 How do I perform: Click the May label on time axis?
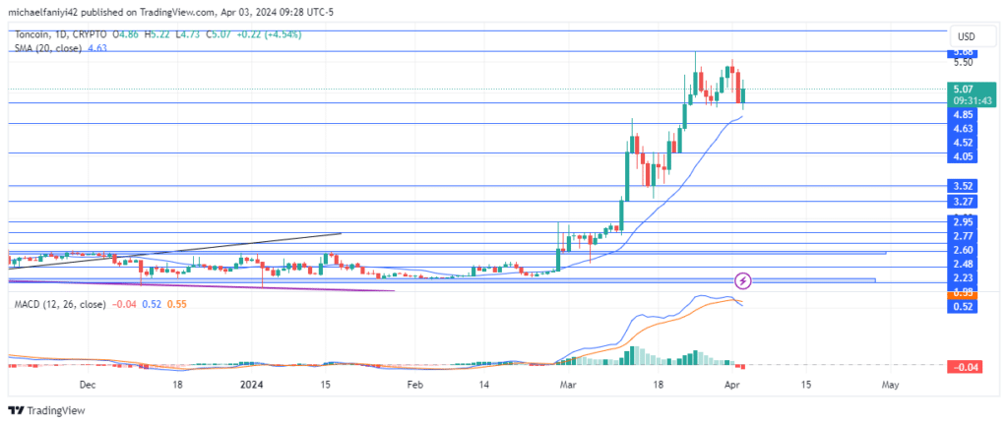890,386
